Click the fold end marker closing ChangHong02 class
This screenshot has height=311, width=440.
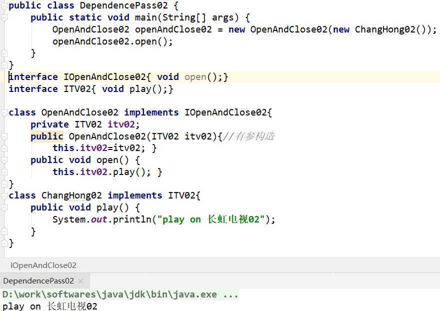pos(4,243)
